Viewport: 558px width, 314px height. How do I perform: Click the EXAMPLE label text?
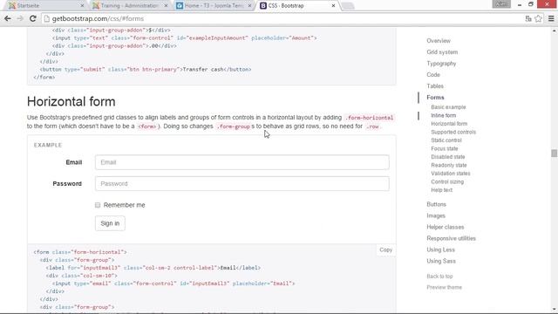[48, 146]
